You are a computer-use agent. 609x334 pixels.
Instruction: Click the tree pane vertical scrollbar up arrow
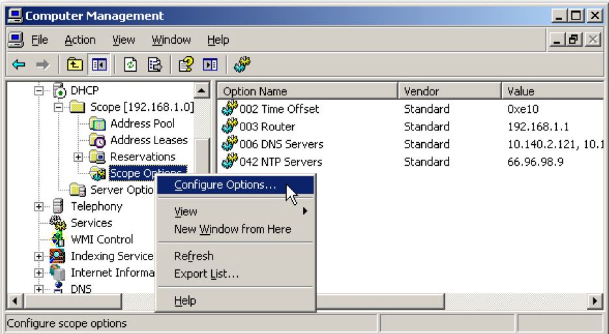[201, 91]
